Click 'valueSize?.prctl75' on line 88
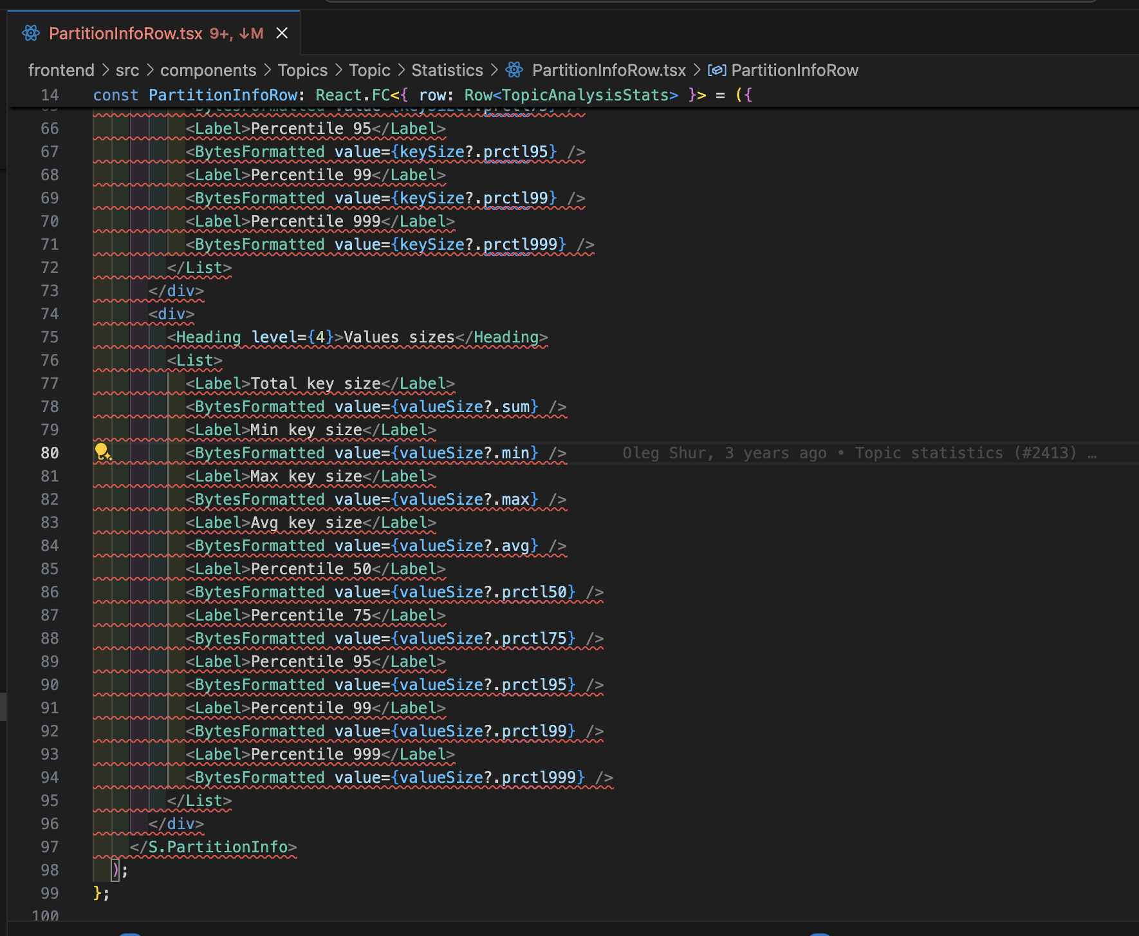1139x936 pixels. 483,639
